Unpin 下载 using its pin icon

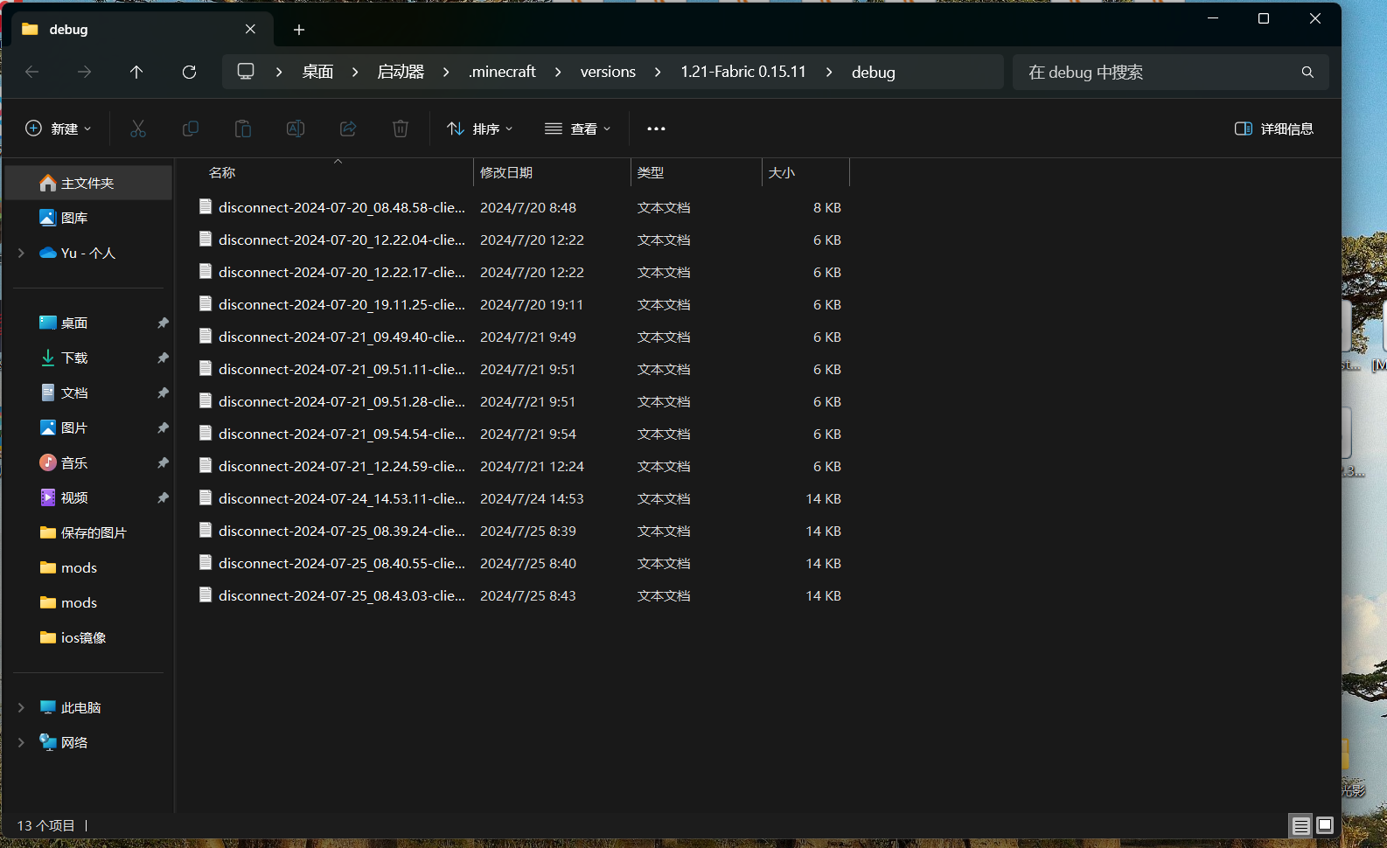tap(163, 358)
